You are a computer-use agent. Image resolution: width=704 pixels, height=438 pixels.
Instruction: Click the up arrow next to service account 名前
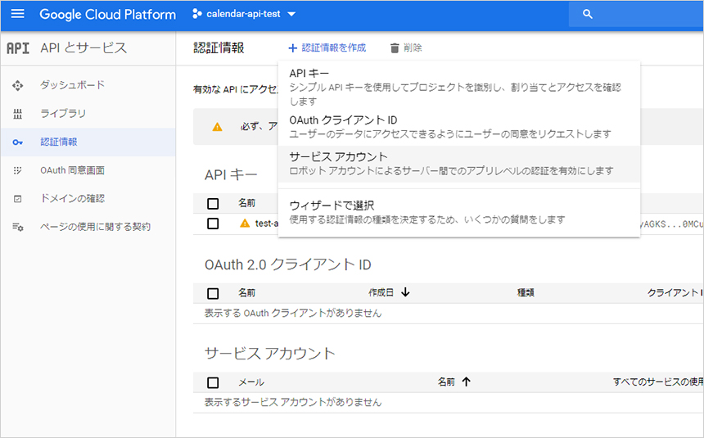click(x=467, y=382)
